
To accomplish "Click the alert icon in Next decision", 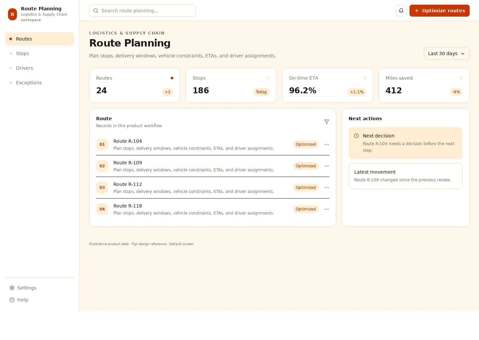I will coord(356,136).
